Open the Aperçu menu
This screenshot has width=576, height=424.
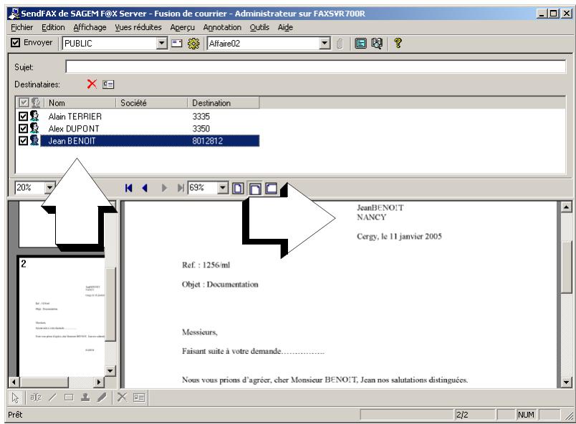point(182,27)
